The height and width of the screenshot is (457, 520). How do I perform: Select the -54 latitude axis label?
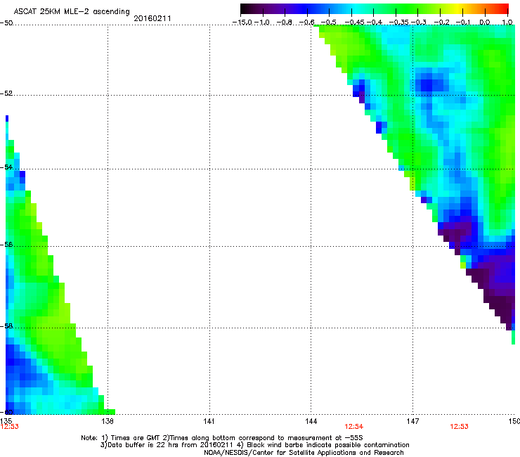click(6, 167)
